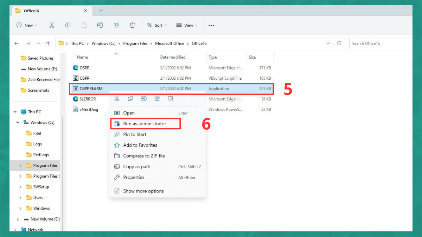Click the Search Office16 field
The height and width of the screenshot is (237, 422).
click(x=381, y=44)
